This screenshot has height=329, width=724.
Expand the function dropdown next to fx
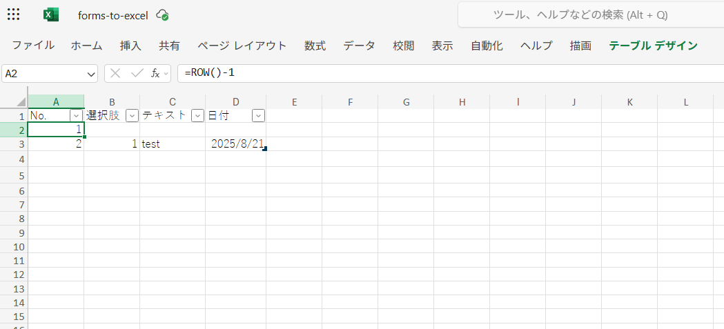point(166,74)
